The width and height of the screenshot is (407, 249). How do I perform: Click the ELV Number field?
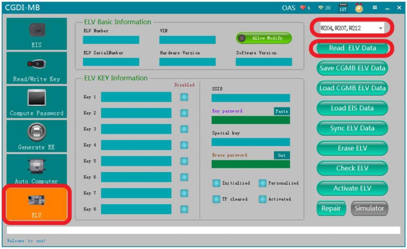point(111,40)
